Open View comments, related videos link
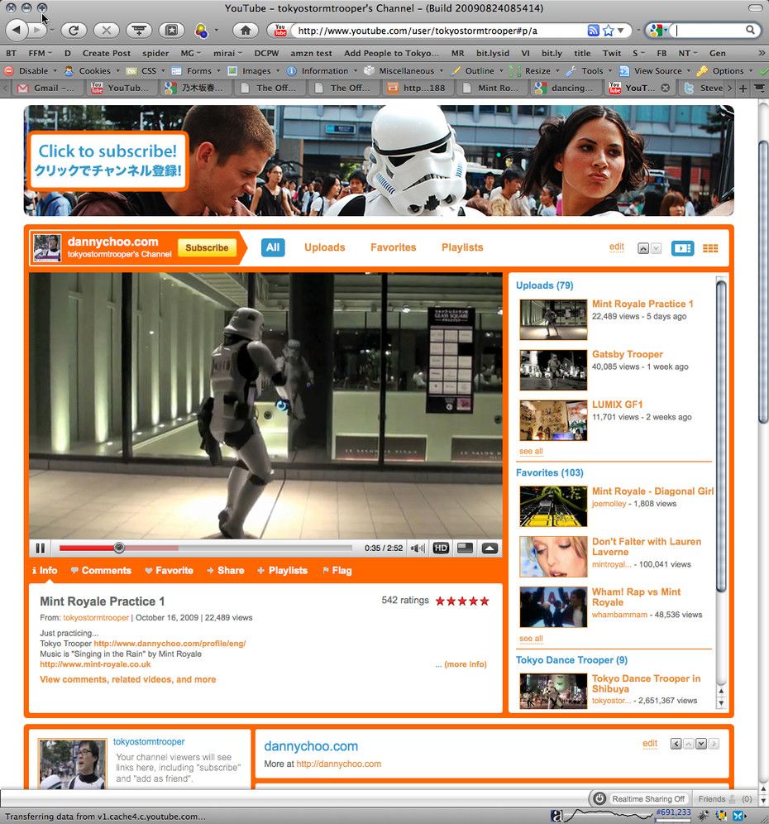This screenshot has width=769, height=824. pos(127,679)
